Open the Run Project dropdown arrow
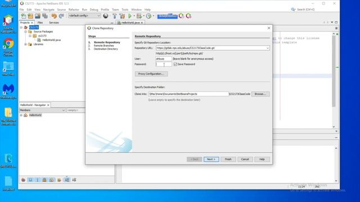Screen dimensions: 360x202 pyautogui.click(x=134, y=16)
